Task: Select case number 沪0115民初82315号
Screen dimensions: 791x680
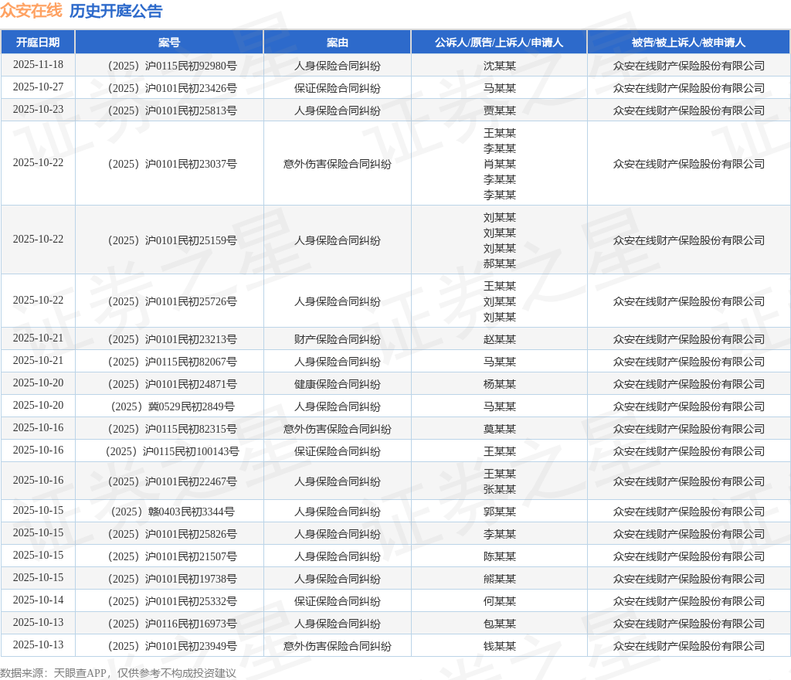Action: click(191, 430)
